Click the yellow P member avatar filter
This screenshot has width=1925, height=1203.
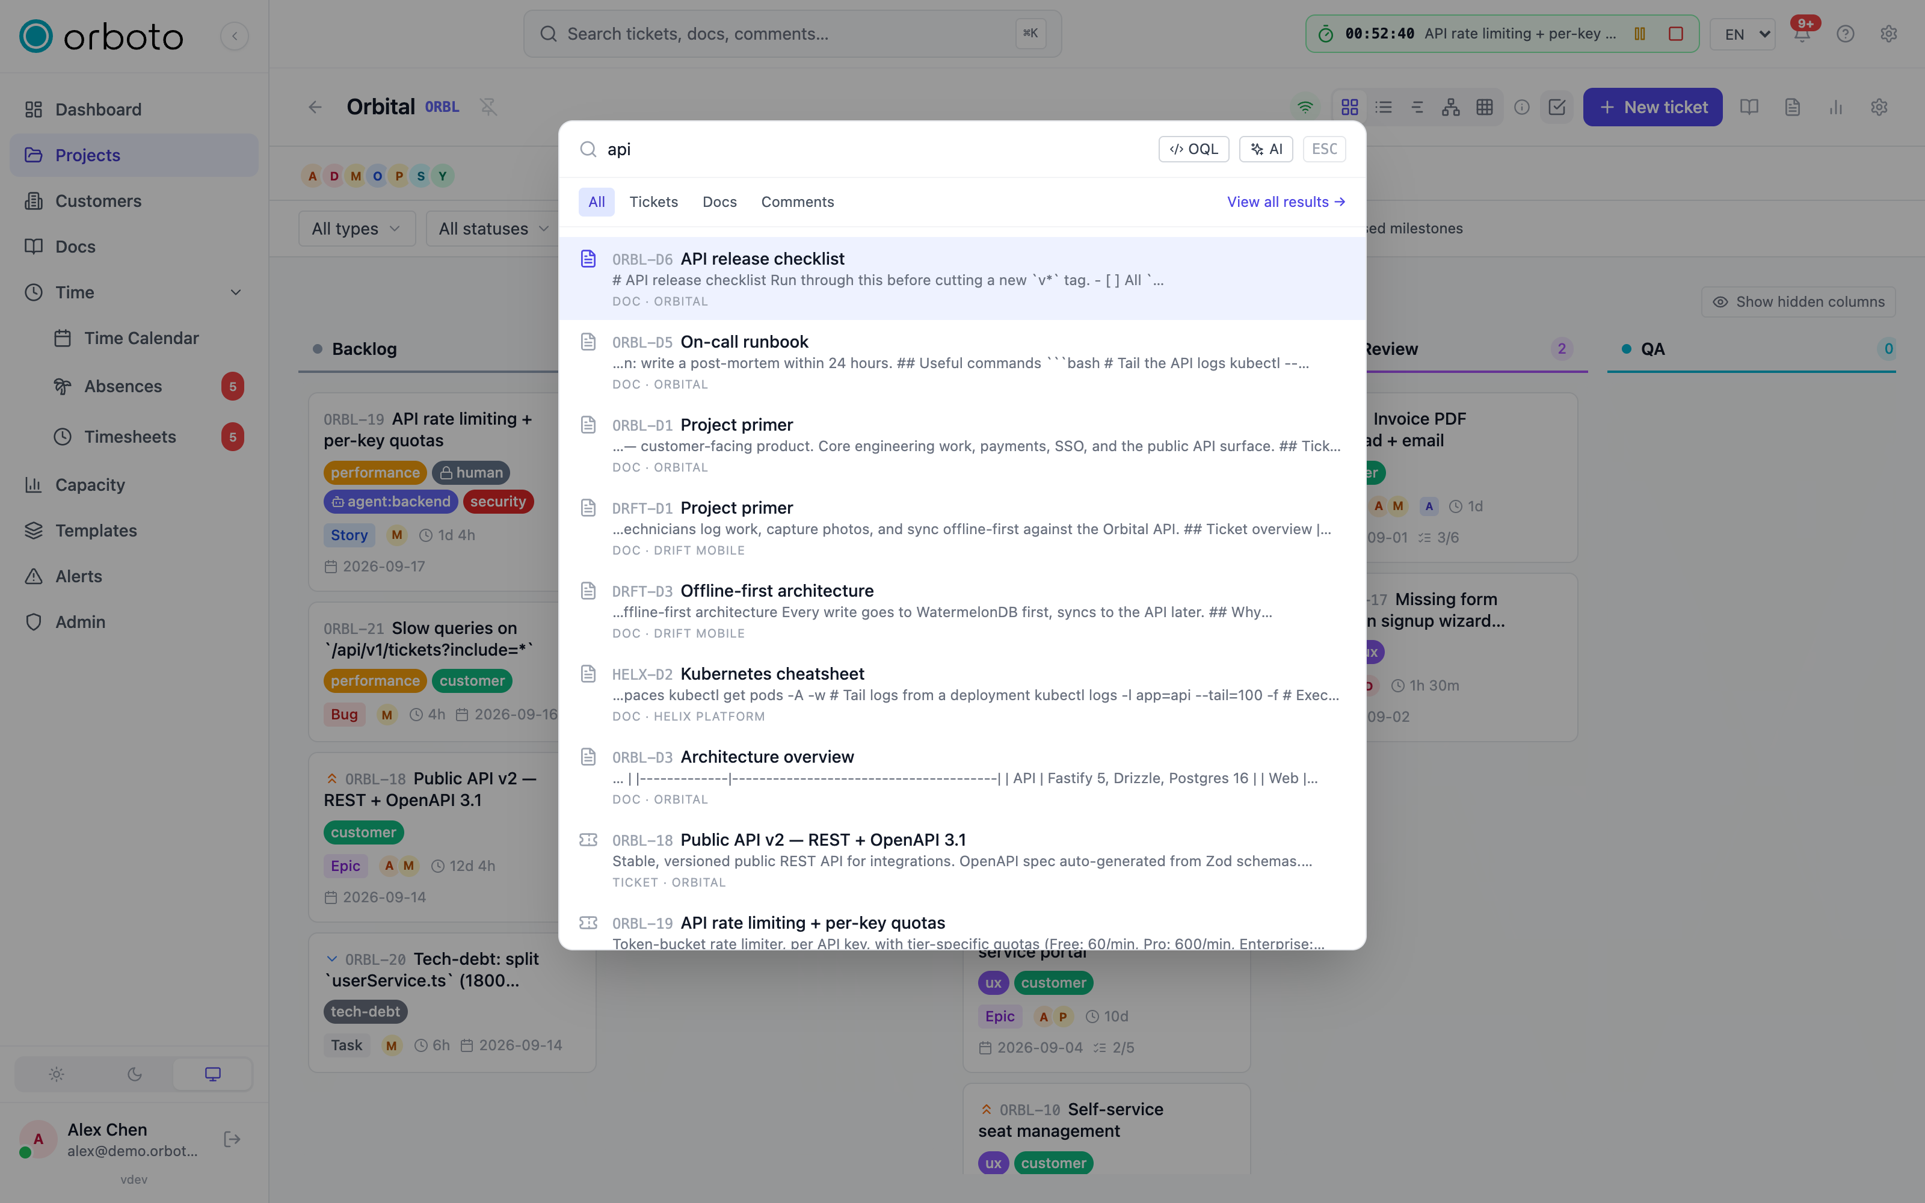point(399,176)
